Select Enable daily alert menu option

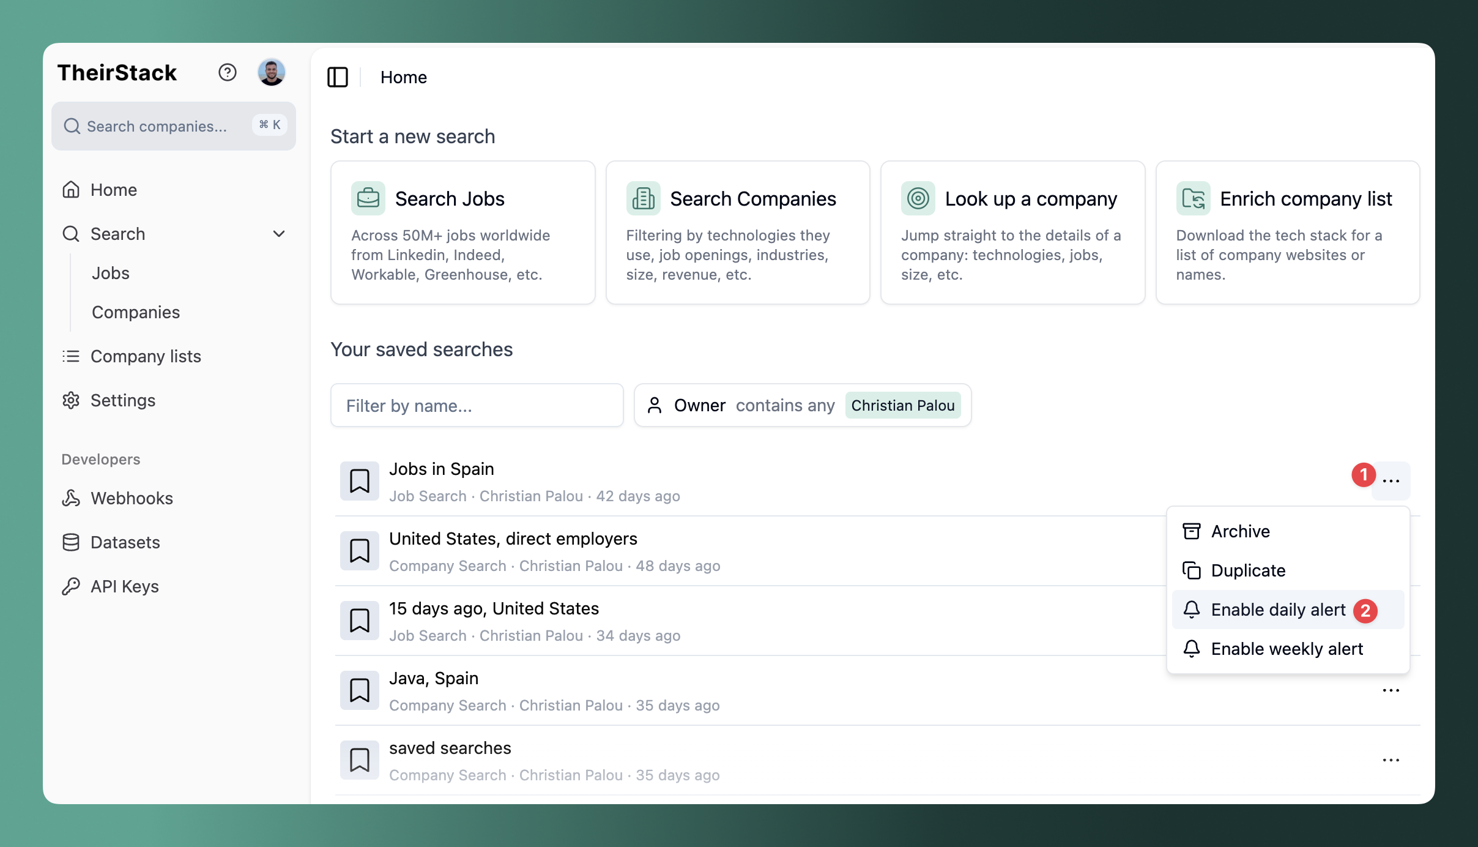pos(1278,610)
